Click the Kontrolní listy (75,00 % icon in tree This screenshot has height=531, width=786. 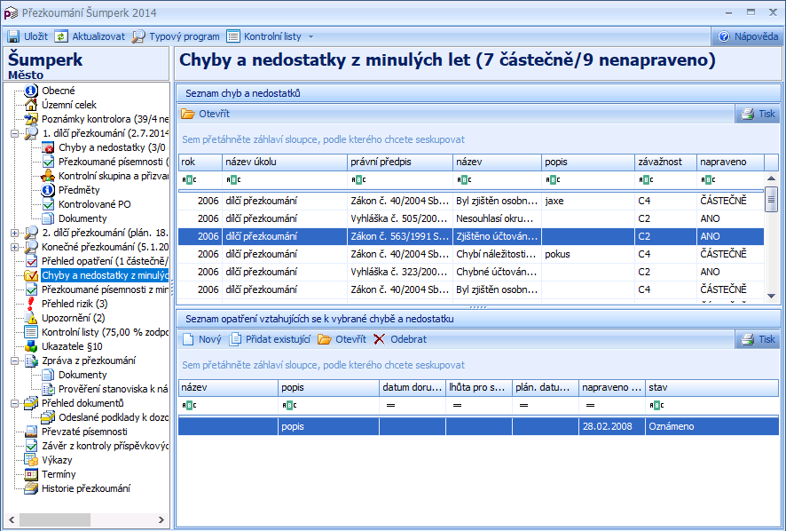point(31,332)
